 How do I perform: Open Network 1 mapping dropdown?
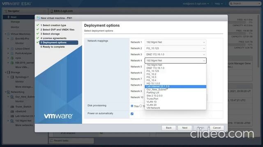point(175,42)
